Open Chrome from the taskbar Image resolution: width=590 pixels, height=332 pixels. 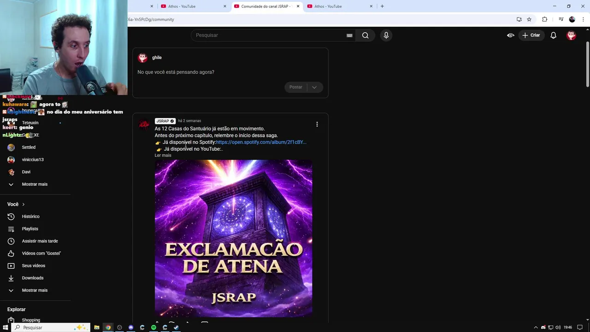point(108,327)
